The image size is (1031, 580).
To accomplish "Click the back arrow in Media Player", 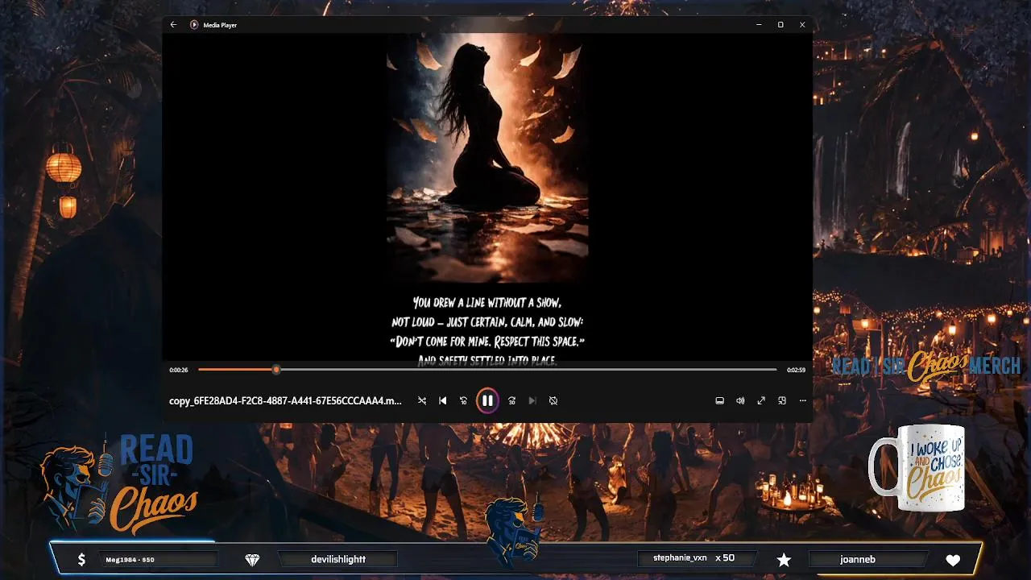I will coord(173,25).
